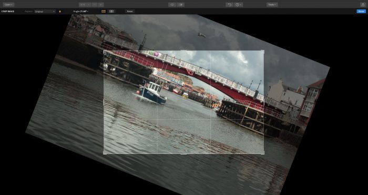The width and height of the screenshot is (368, 195).
Task: Click the blue Done button
Action: pos(361,11)
